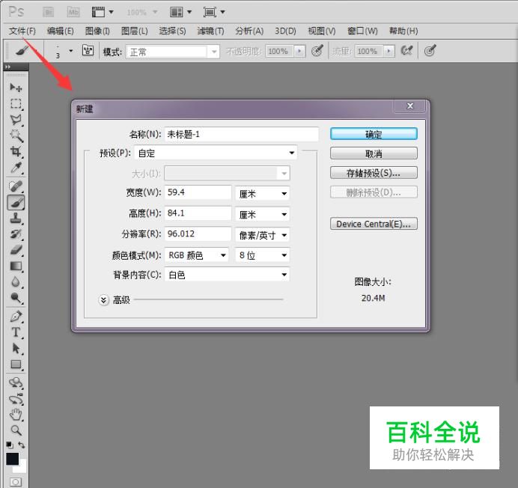Select the Type tool

(x=16, y=332)
